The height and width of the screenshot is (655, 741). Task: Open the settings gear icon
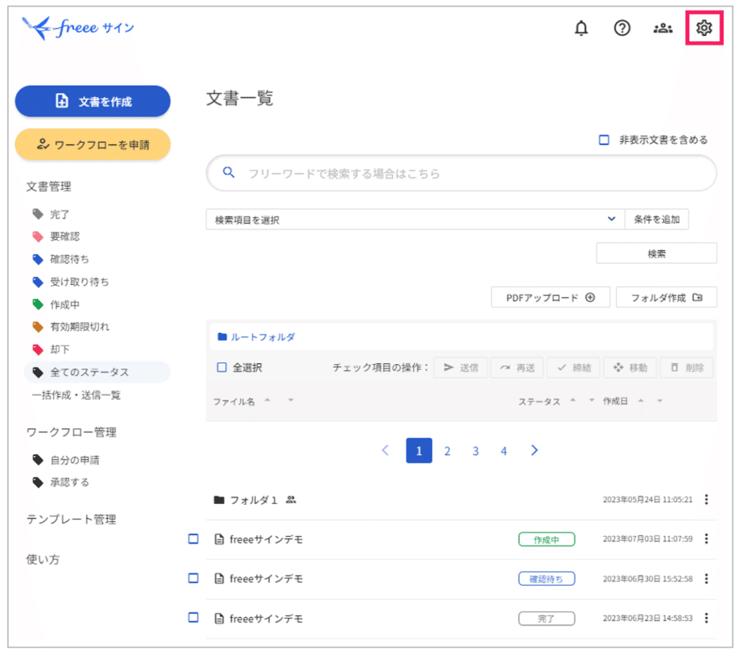pos(704,29)
